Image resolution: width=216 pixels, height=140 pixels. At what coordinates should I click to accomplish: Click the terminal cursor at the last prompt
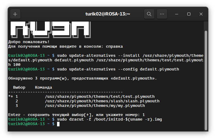[58, 124]
